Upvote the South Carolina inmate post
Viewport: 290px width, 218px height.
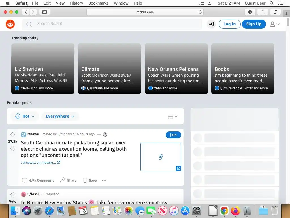point(12,135)
